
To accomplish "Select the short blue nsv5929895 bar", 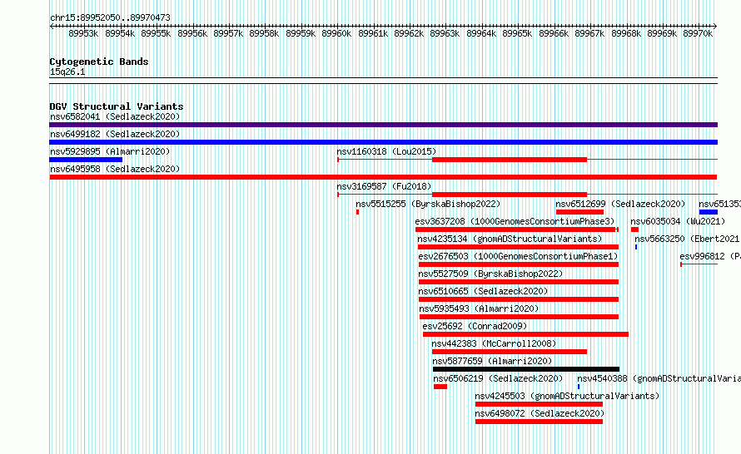I will (x=86, y=160).
